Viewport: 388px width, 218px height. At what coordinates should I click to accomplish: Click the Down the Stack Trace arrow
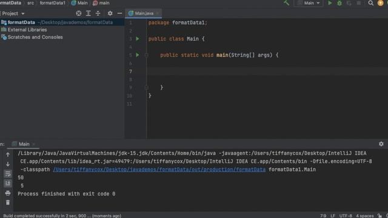pos(8,164)
